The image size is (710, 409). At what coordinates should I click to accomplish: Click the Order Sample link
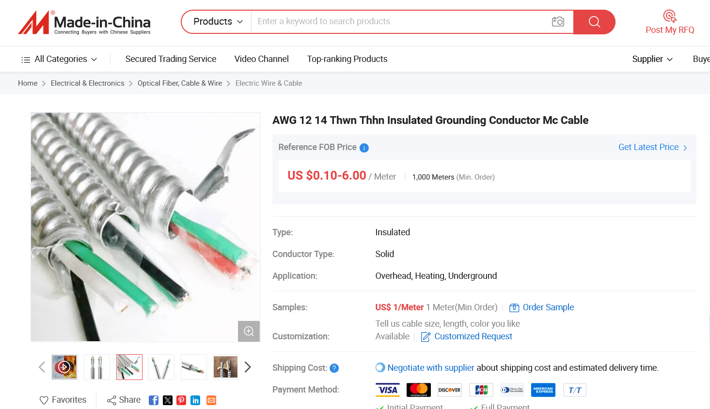click(548, 307)
